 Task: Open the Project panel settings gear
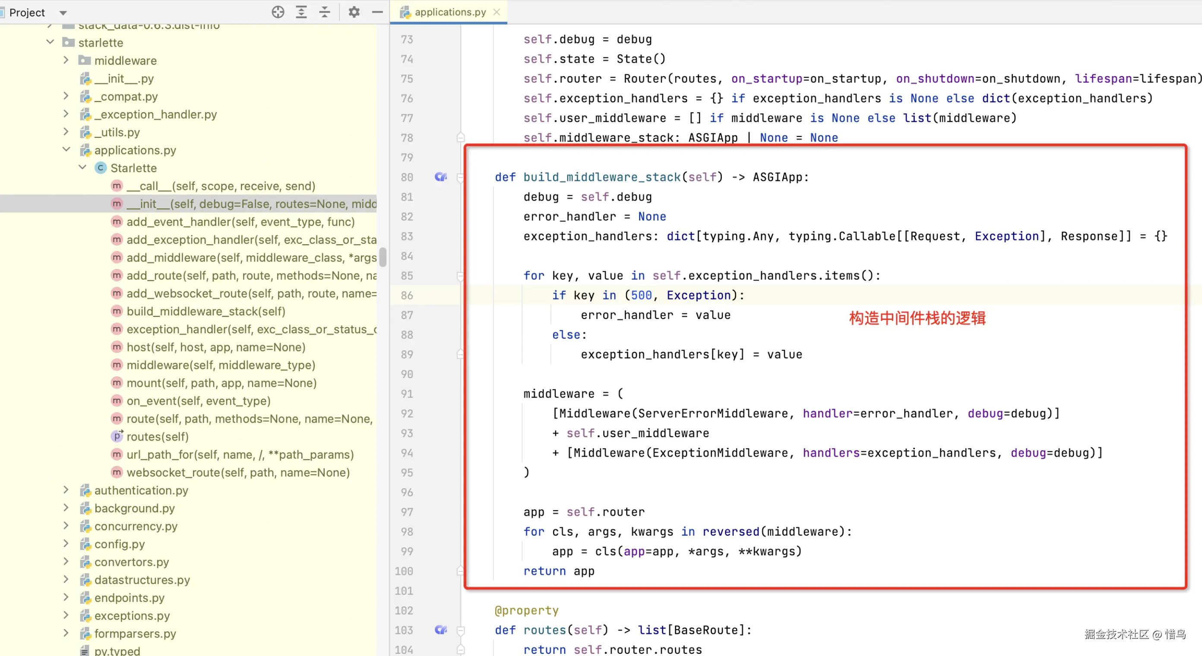(x=354, y=12)
